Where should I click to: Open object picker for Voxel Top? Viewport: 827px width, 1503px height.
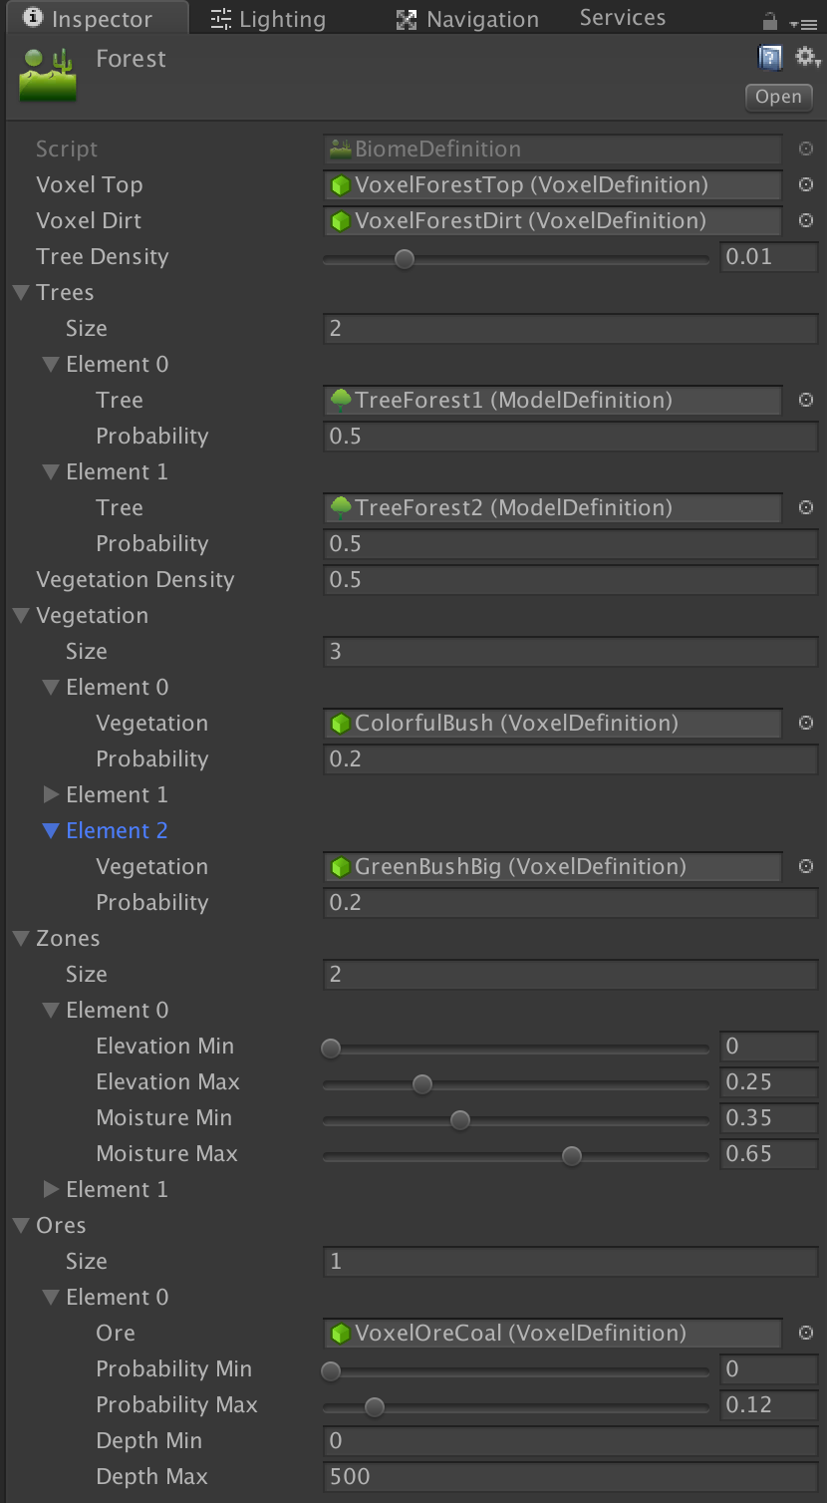(806, 184)
